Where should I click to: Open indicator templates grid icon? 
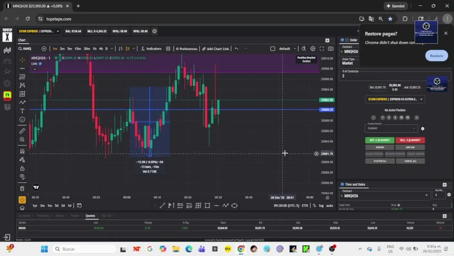point(168,49)
